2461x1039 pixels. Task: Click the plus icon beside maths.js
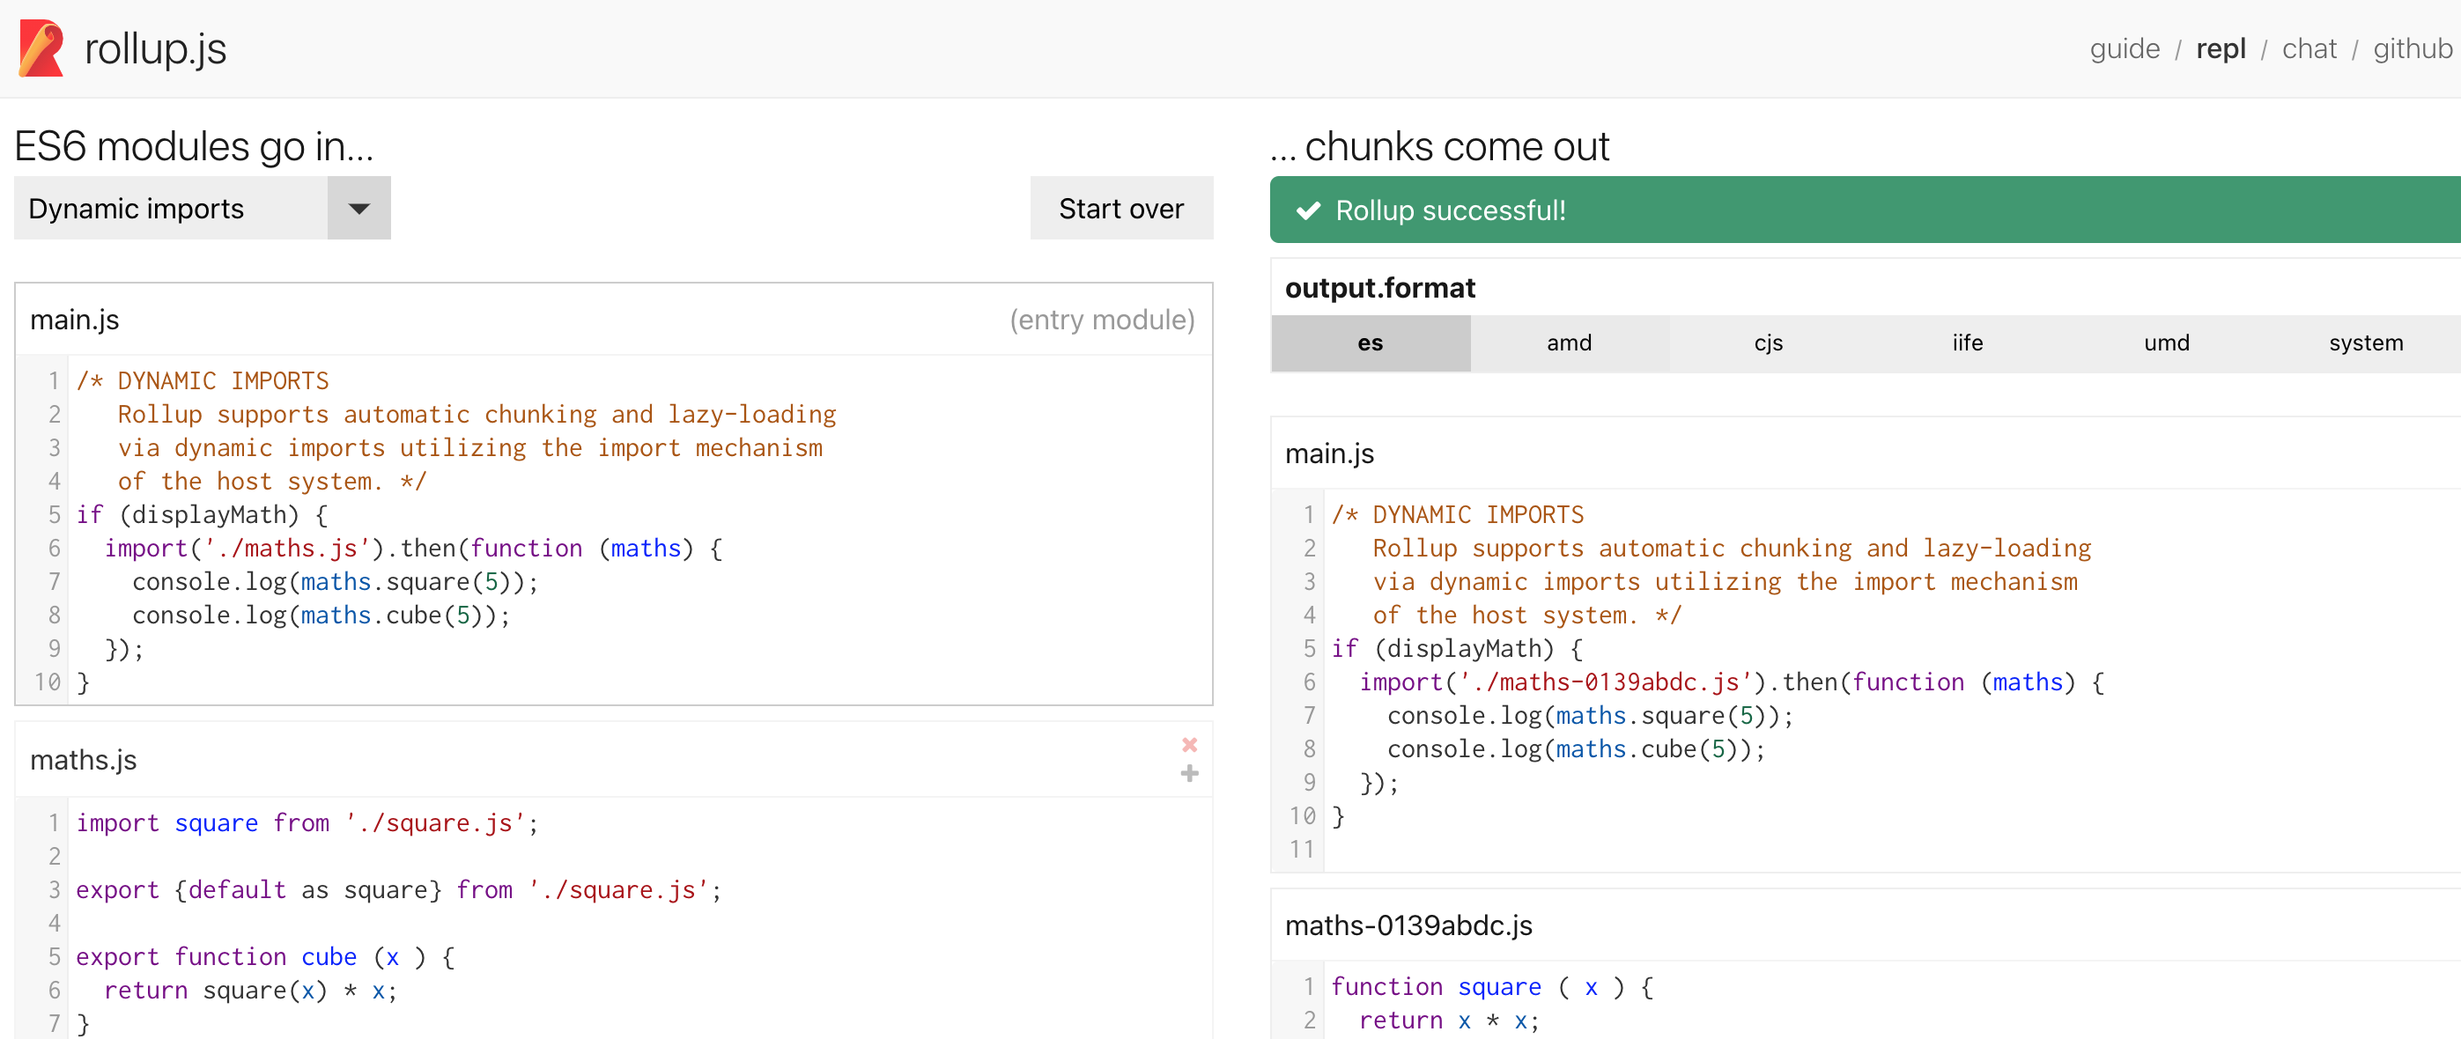tap(1189, 773)
